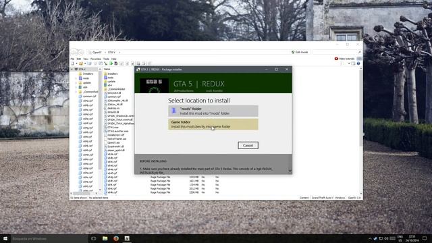Image resolution: width=432 pixels, height=243 pixels.
Task: Open Task View on the taskbar
Action: 94,238
